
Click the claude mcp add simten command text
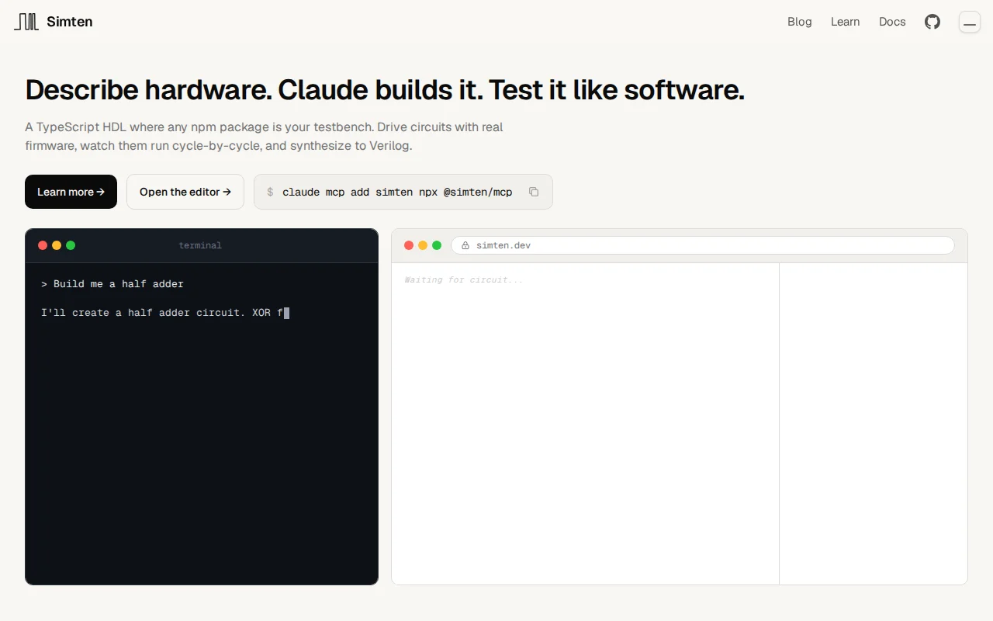(397, 192)
